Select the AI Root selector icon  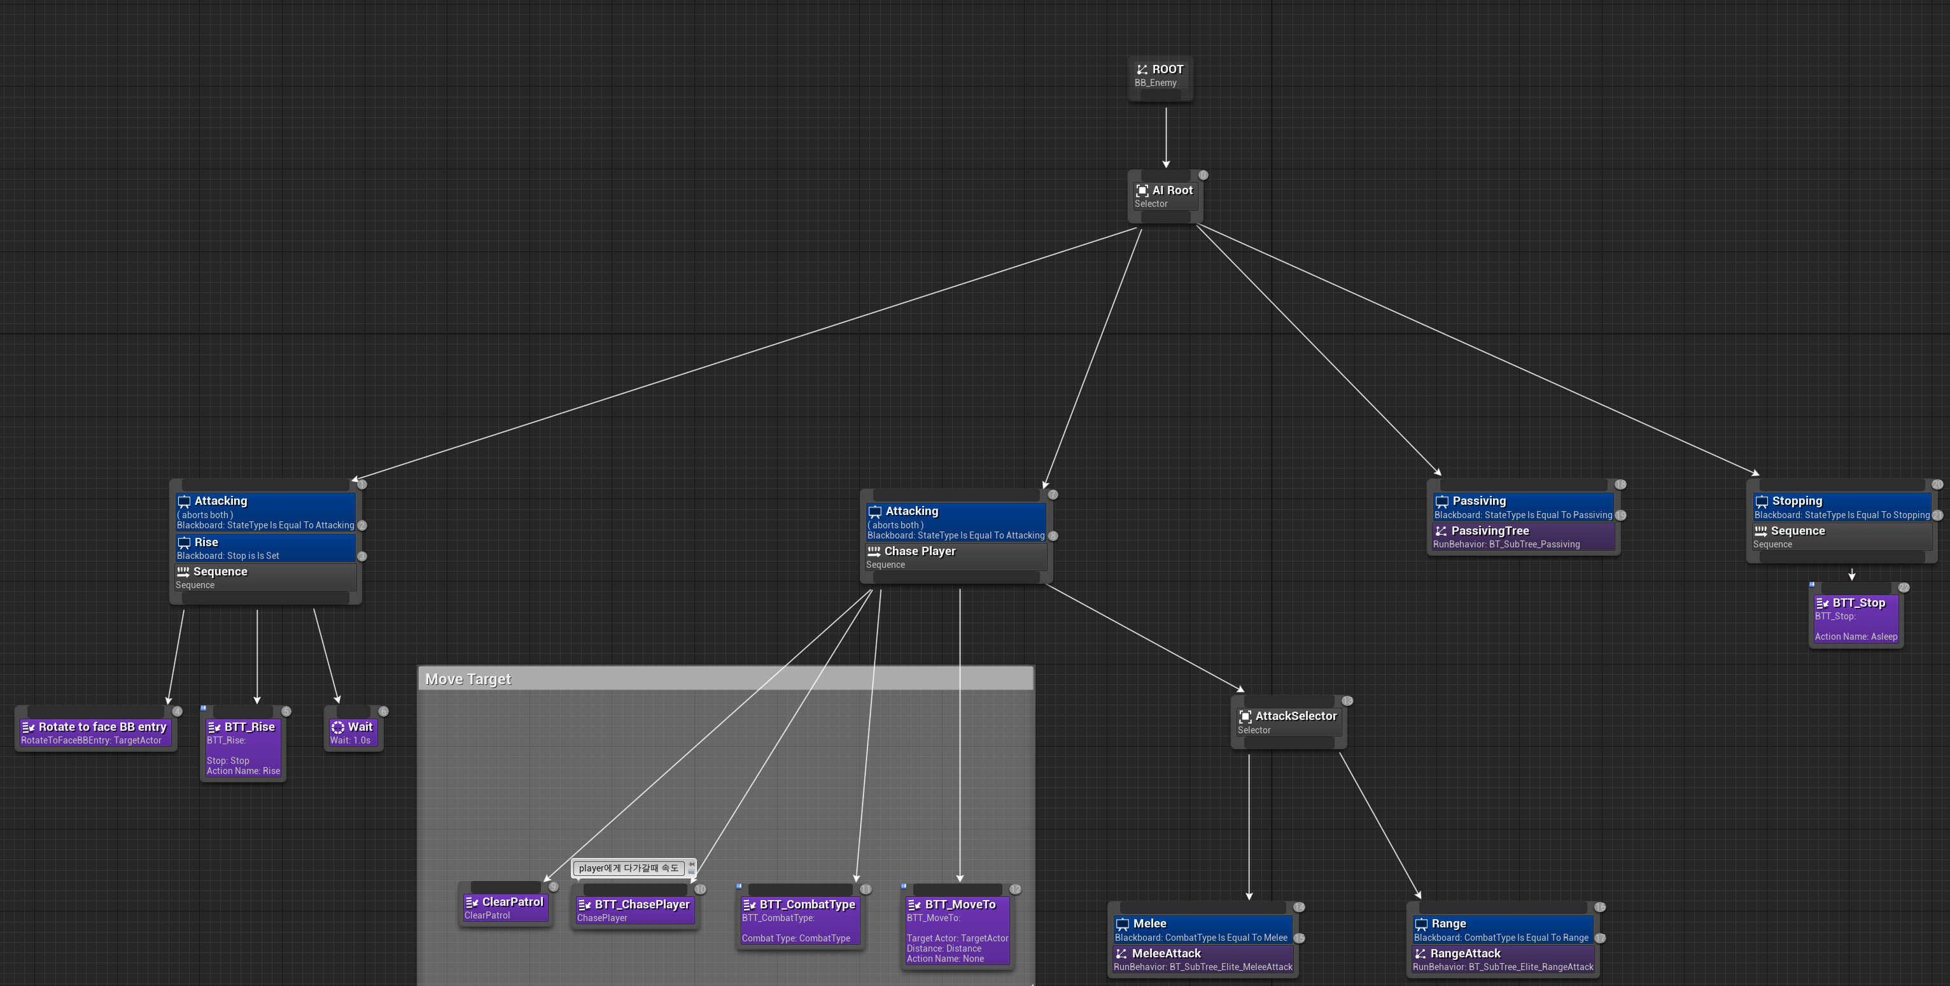(1142, 191)
